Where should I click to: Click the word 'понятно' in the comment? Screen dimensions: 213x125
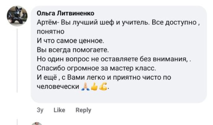[x=50, y=32]
